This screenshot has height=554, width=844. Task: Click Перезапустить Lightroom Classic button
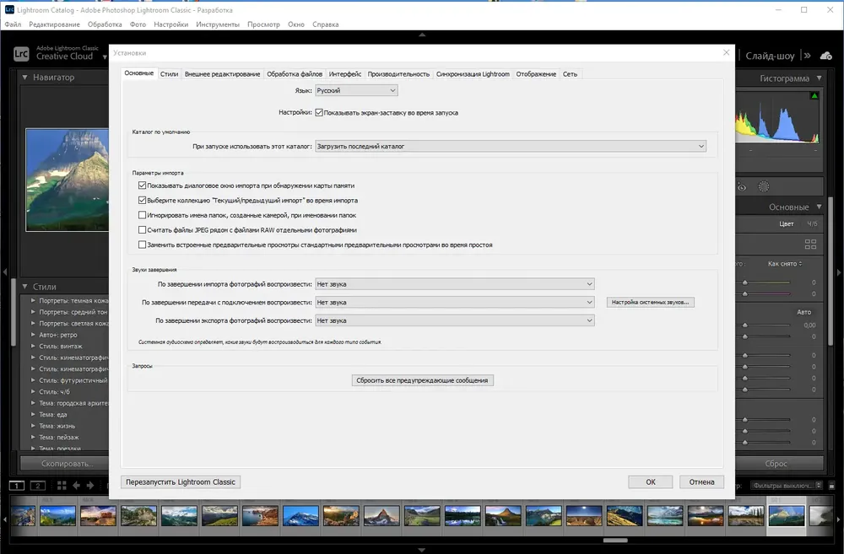(x=181, y=481)
